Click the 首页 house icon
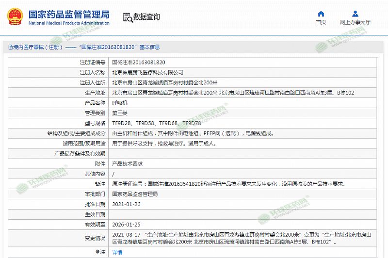 click(x=321, y=14)
